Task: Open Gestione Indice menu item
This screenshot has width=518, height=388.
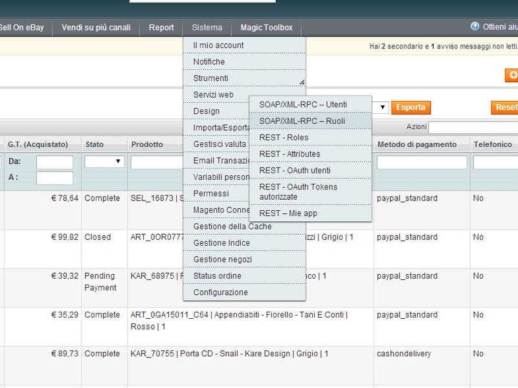Action: tap(221, 243)
